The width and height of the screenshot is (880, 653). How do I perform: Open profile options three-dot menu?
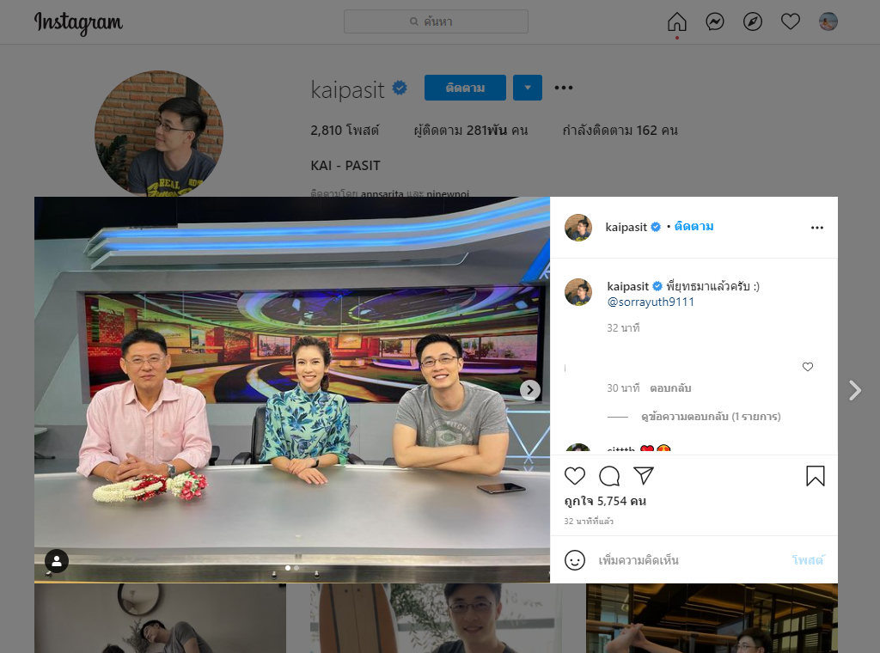pos(564,88)
